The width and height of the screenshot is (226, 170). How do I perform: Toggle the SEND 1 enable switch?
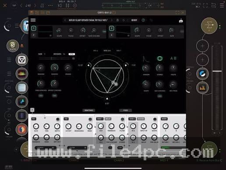click(123, 119)
